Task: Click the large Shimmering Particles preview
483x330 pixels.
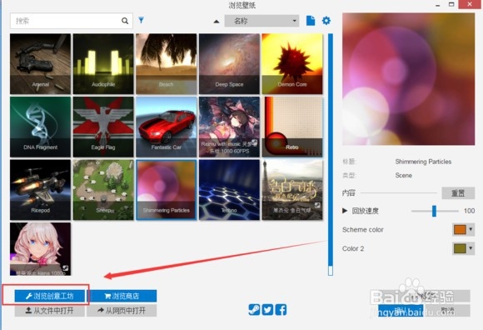Action: [x=408, y=79]
